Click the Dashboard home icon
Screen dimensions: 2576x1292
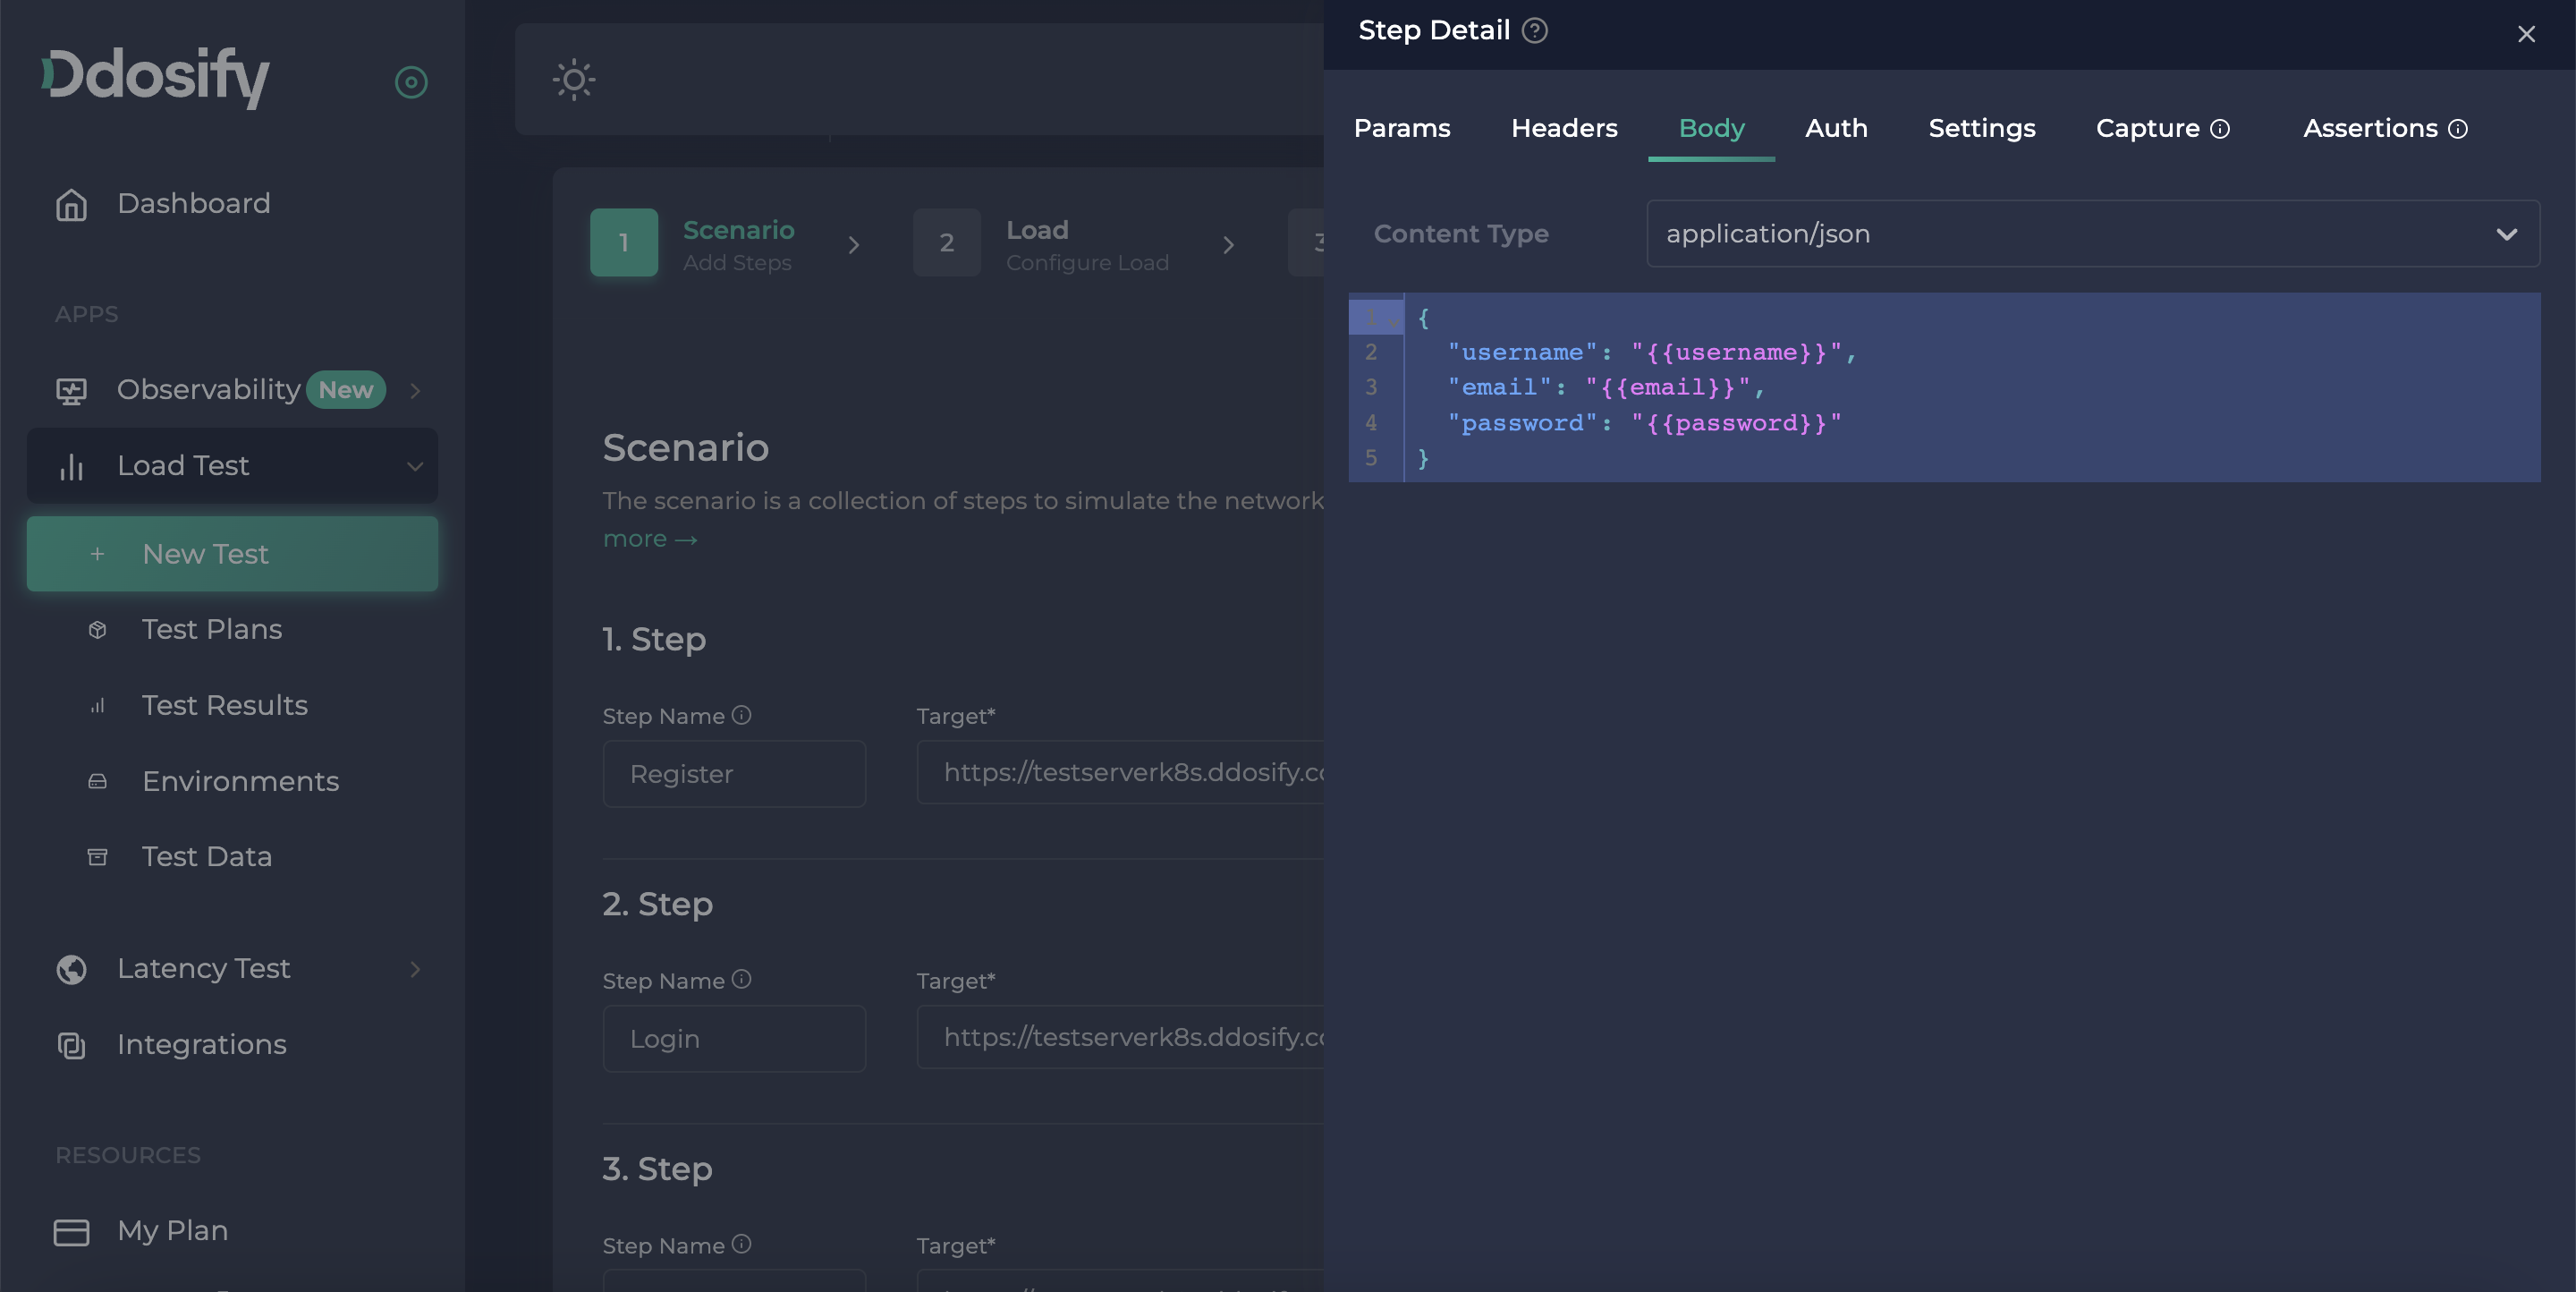(71, 204)
